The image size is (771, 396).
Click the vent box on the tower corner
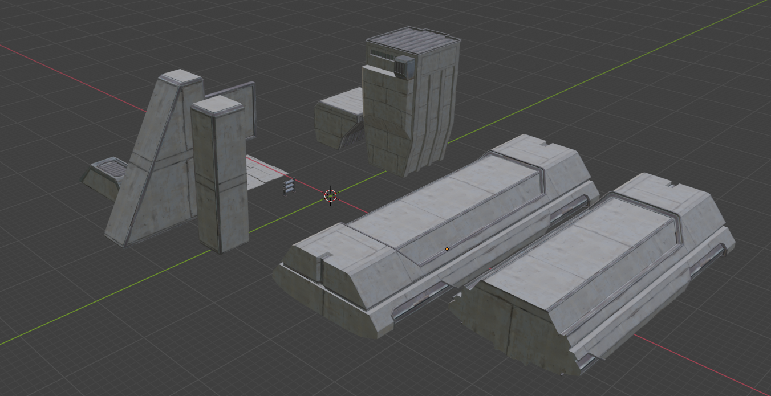404,67
